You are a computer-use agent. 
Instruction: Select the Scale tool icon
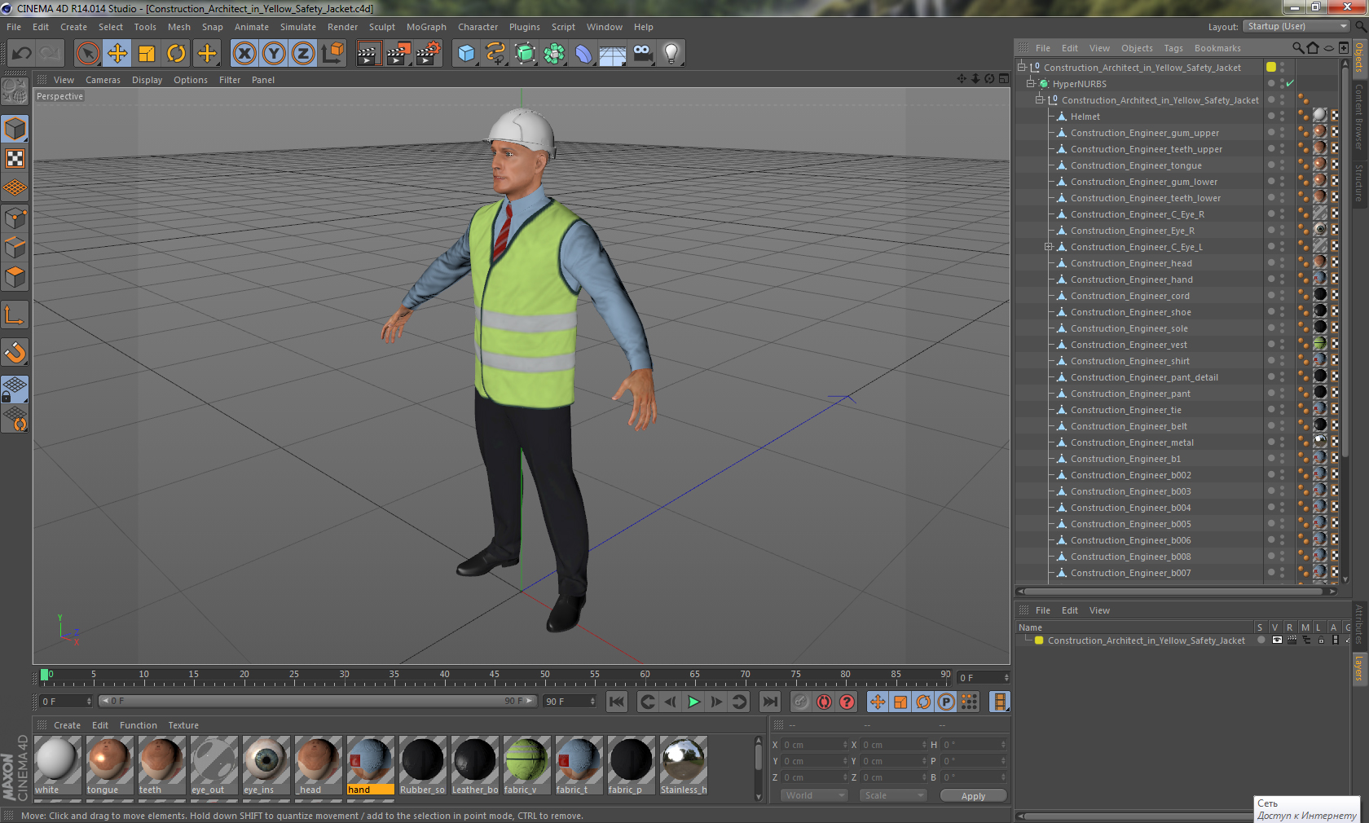[x=147, y=54]
